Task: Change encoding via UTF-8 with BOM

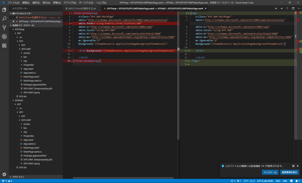Action: [265, 181]
